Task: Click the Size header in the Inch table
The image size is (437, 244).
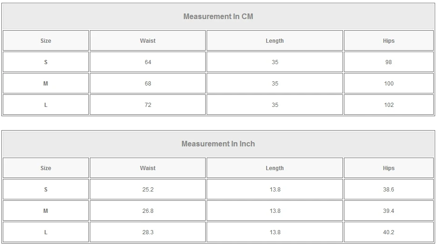Action: click(x=46, y=168)
